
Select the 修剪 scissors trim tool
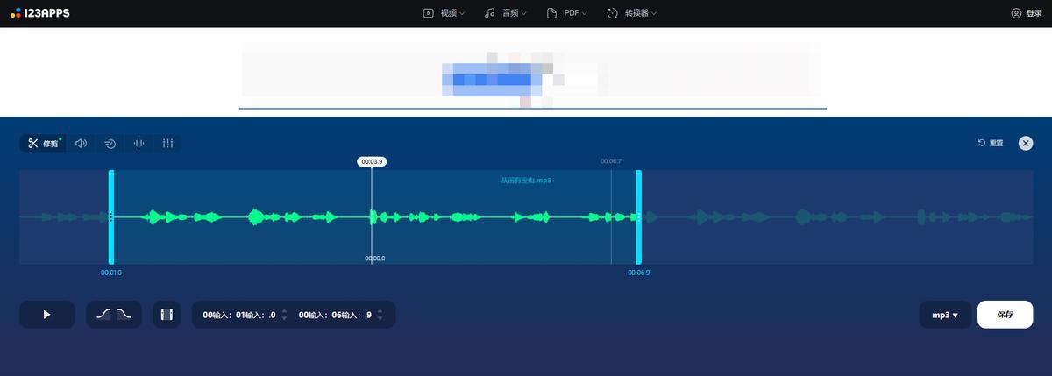pos(42,143)
